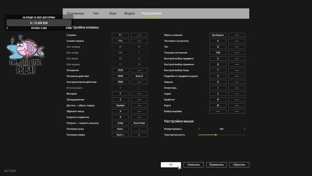Click the Применить button
Viewport: 312px width, 176px height.
pyautogui.click(x=216, y=165)
